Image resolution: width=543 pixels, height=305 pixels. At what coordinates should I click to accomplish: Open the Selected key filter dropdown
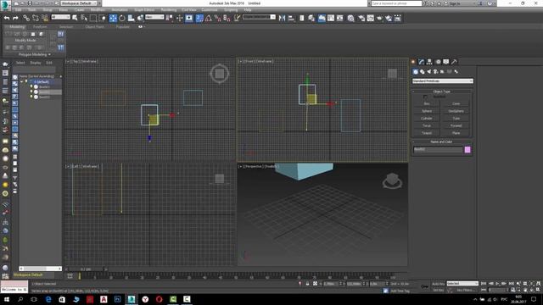(x=462, y=284)
